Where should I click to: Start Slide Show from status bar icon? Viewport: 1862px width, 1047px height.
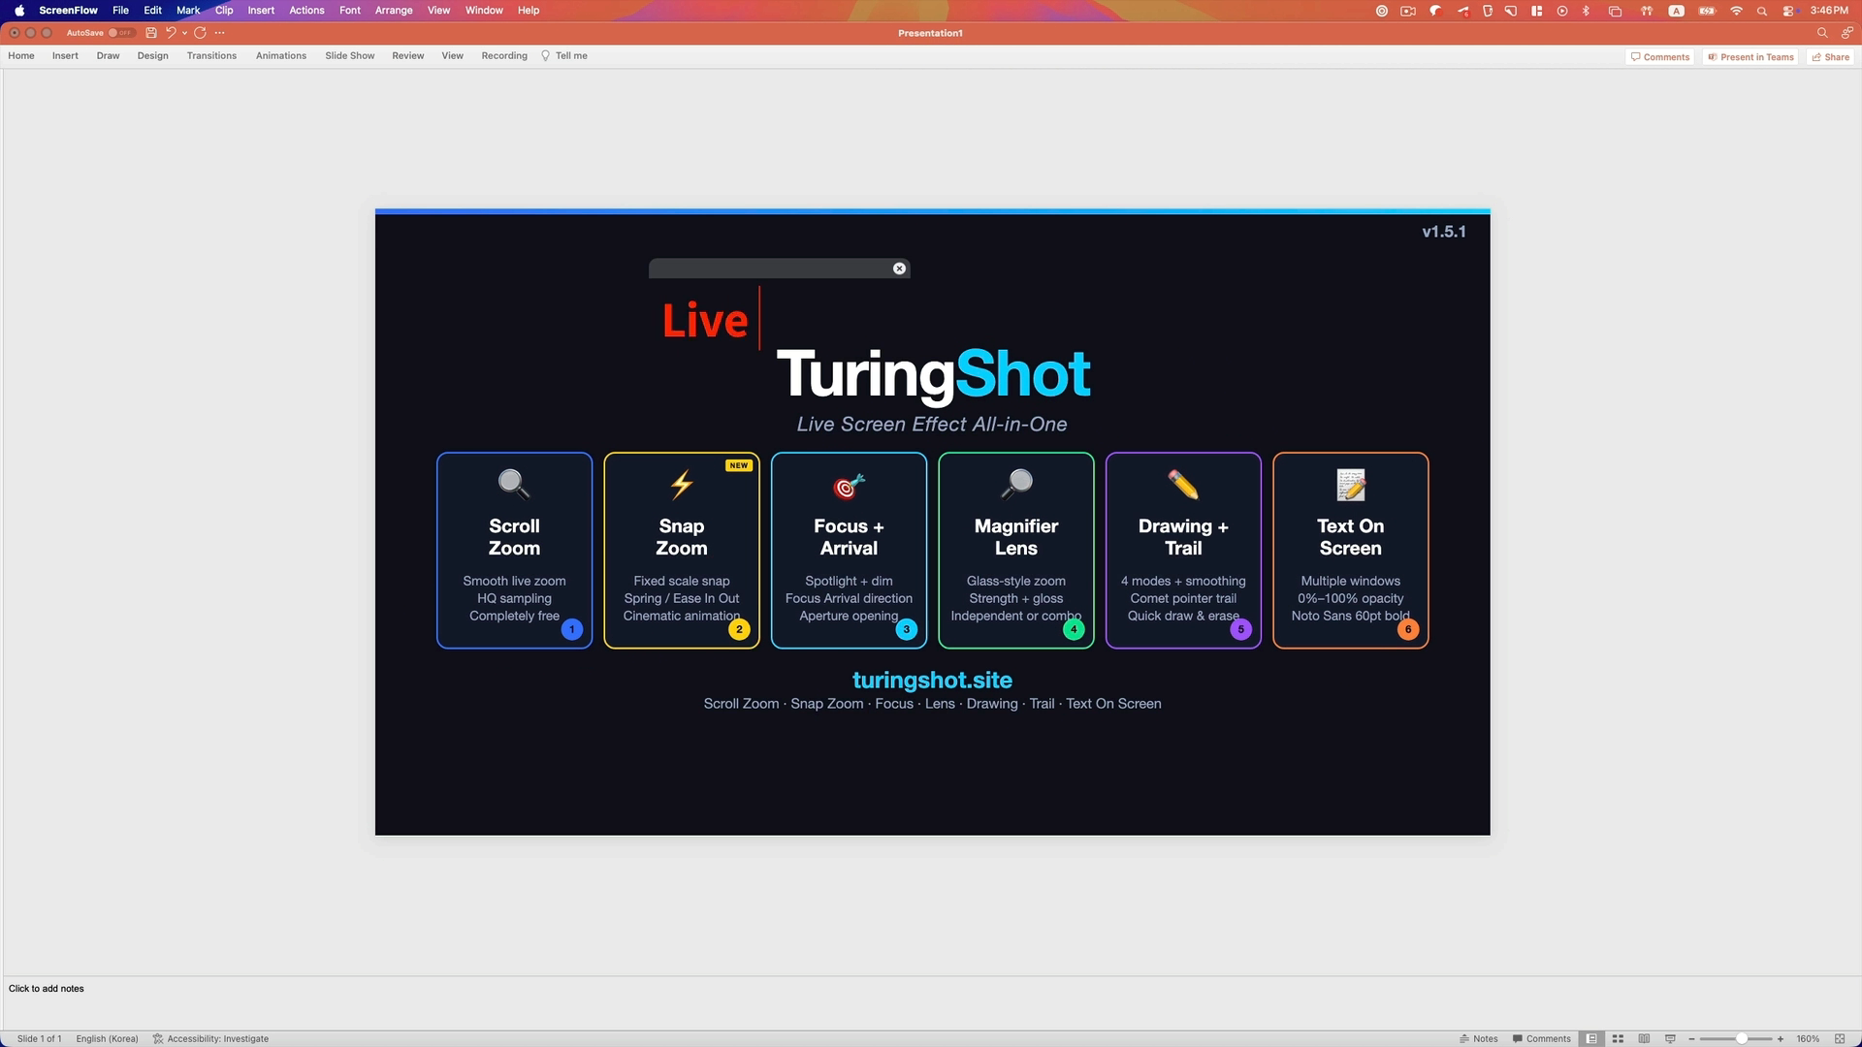click(1670, 1038)
